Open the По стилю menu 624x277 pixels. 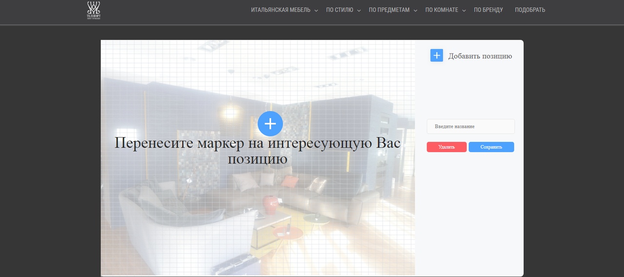[x=339, y=10]
